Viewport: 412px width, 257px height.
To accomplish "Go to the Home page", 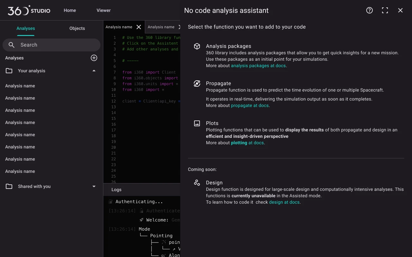I will click(x=70, y=10).
